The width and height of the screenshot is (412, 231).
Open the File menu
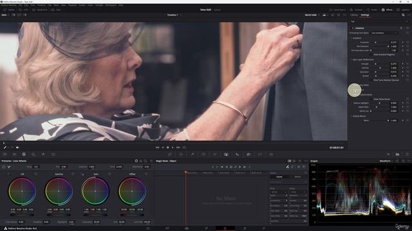click(20, 5)
